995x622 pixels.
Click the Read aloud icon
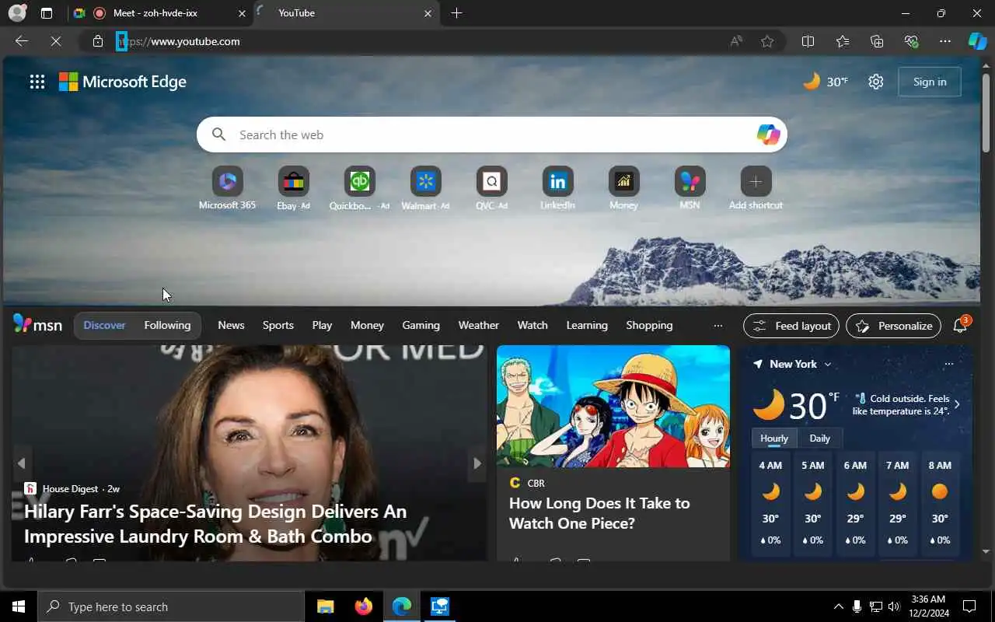[x=735, y=41]
